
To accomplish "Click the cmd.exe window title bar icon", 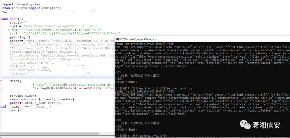I will click(118, 39).
